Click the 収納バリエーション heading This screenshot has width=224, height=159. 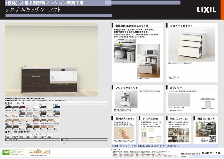179,119
